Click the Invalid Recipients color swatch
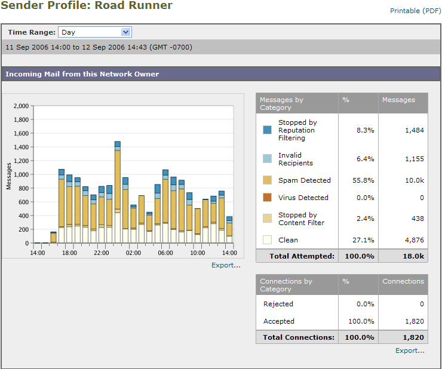442x369 pixels. click(267, 159)
